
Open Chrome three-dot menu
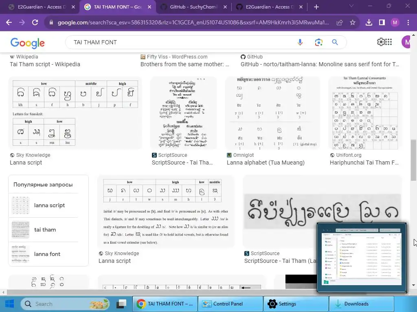pos(408,23)
